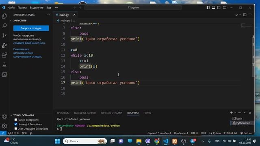Open the Accounts icon

[4, 116]
